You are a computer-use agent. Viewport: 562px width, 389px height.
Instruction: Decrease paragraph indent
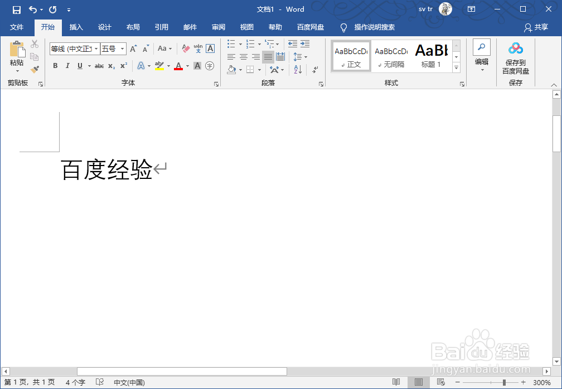pyautogui.click(x=293, y=43)
